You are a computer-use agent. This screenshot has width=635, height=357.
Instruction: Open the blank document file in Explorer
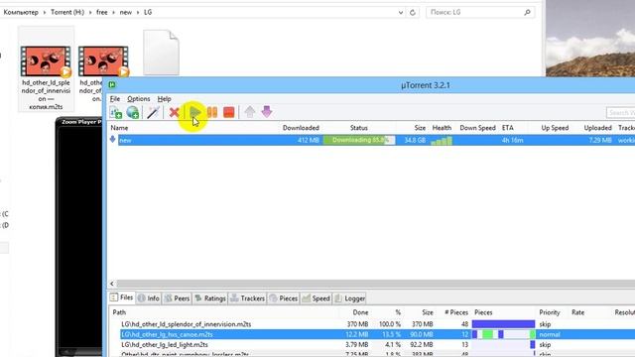coord(161,53)
